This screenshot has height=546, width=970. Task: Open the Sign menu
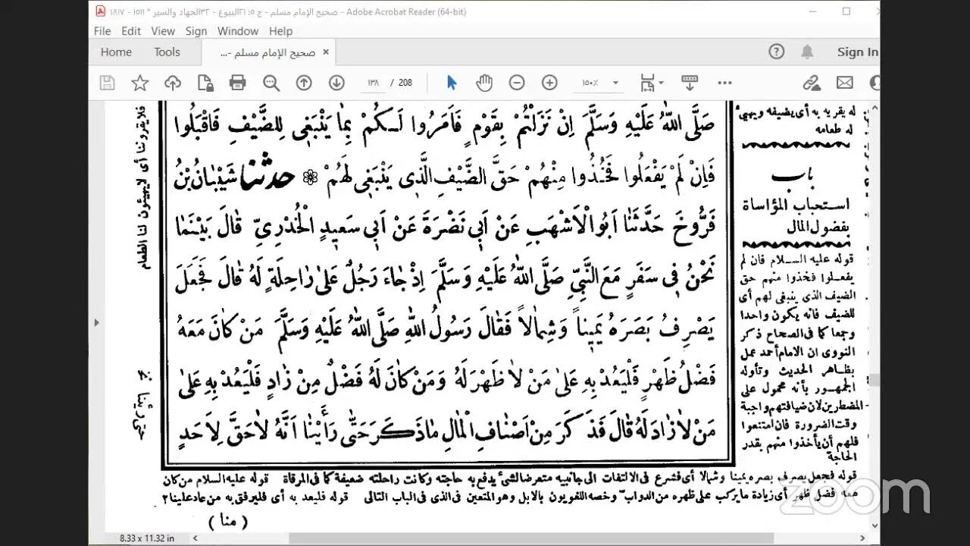pyautogui.click(x=196, y=31)
